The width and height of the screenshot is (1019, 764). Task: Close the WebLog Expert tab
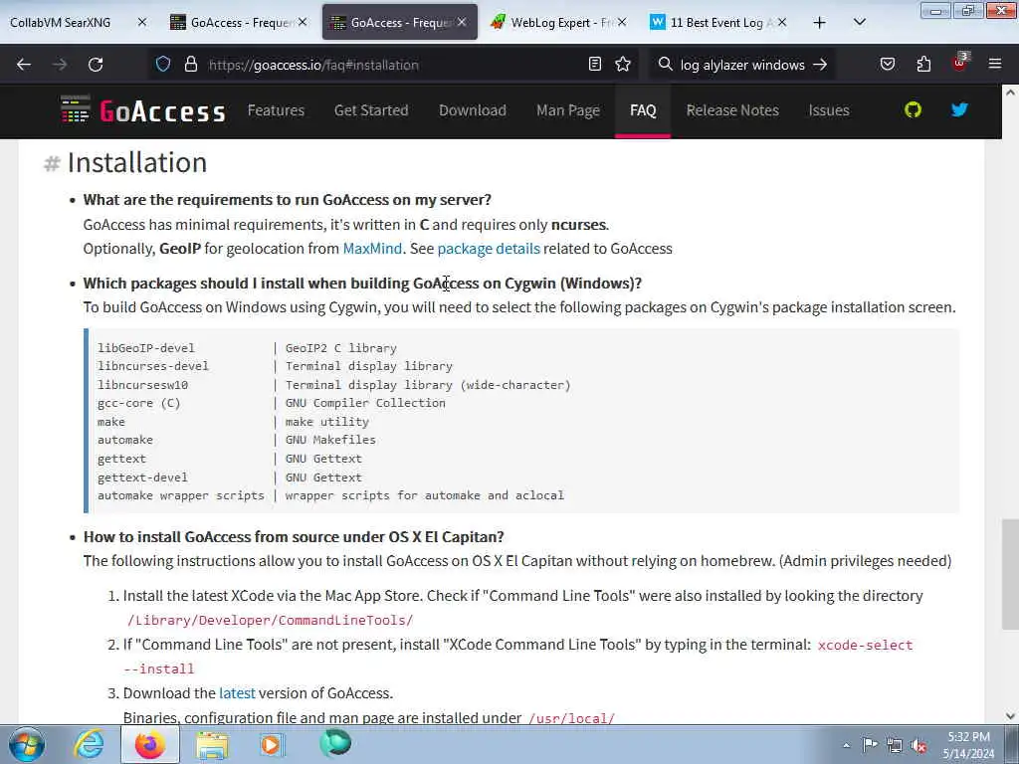point(622,23)
